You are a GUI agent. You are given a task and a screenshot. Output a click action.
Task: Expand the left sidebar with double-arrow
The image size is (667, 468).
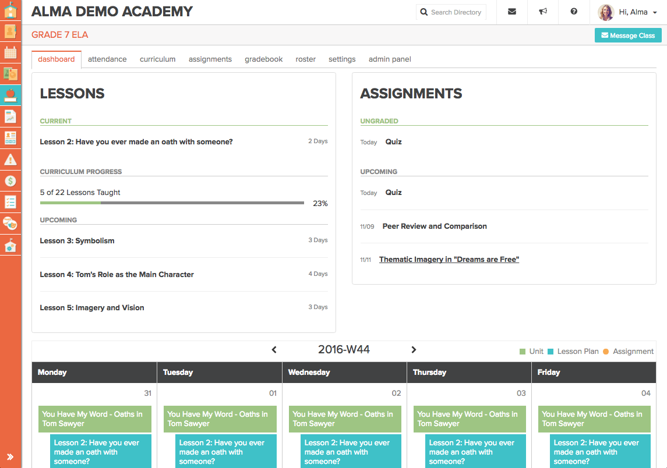[10, 457]
